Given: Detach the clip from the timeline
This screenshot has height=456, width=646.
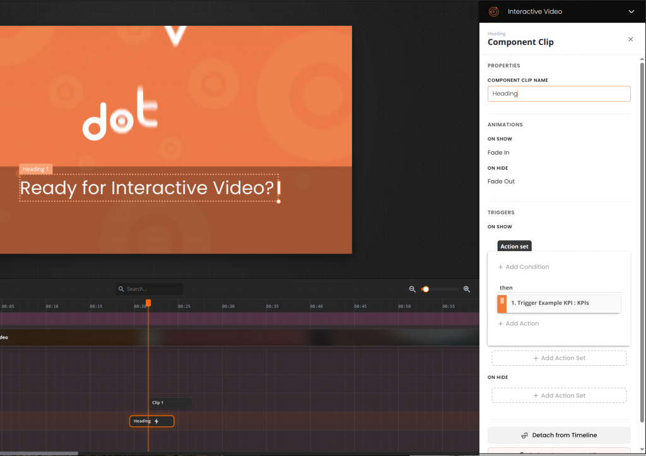Looking at the screenshot, I should pyautogui.click(x=559, y=435).
